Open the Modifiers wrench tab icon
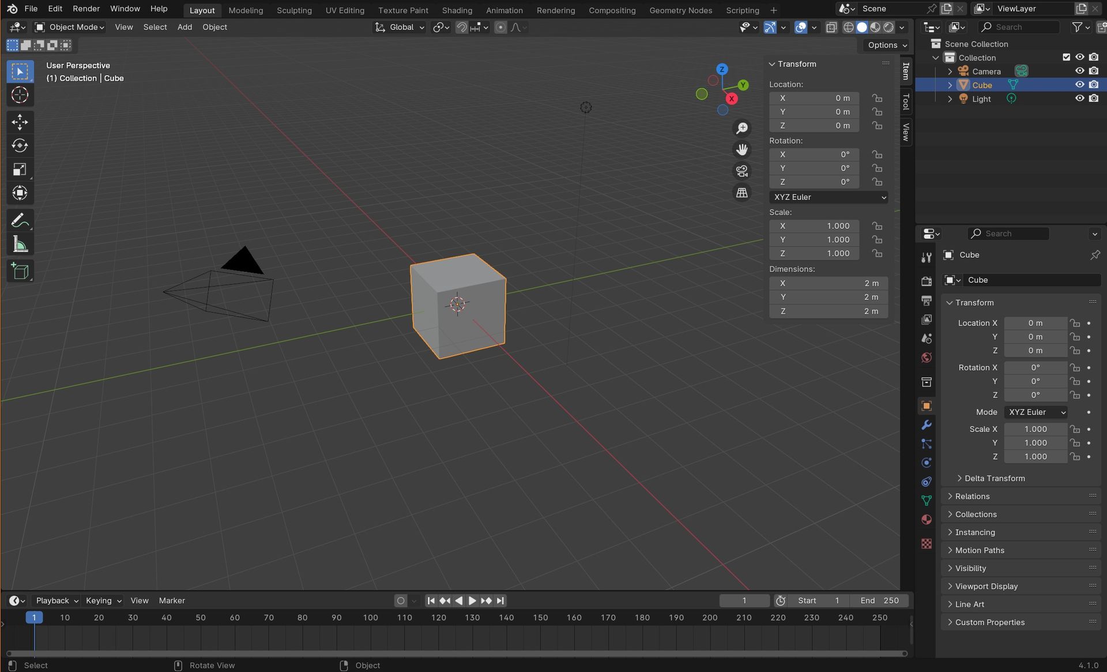This screenshot has width=1107, height=672. click(927, 425)
